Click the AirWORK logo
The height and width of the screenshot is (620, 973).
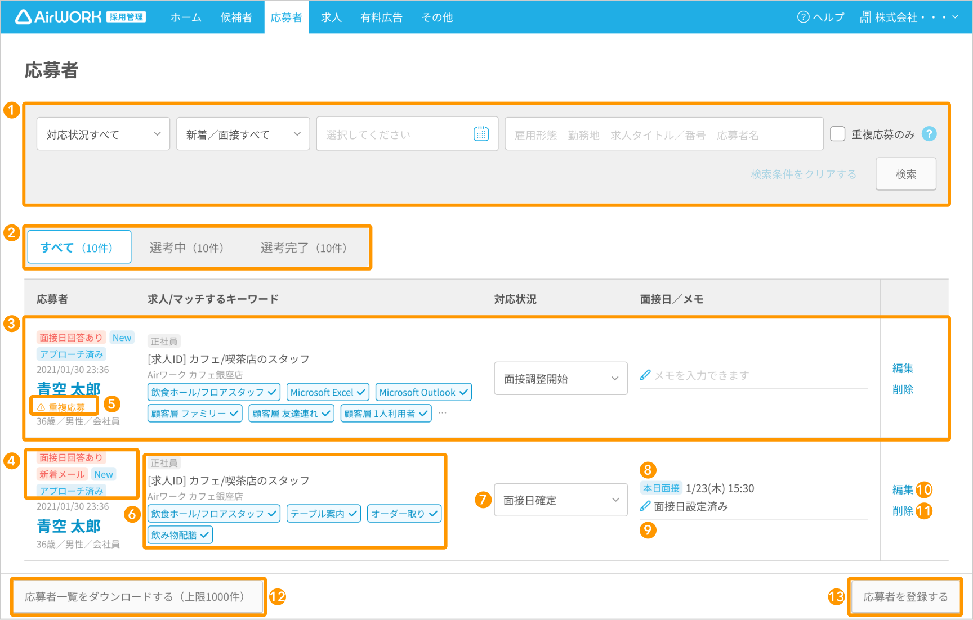pyautogui.click(x=80, y=17)
